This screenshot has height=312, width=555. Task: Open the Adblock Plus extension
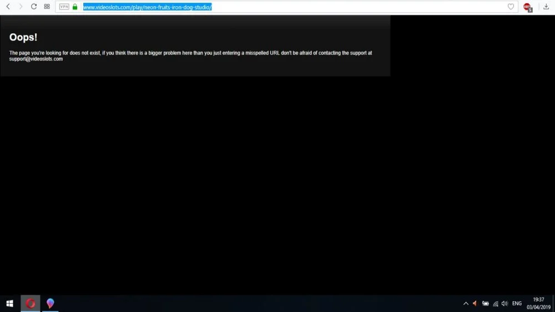(x=527, y=7)
